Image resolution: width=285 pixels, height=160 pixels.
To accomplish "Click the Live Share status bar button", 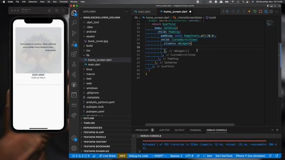I will (x=107, y=156).
